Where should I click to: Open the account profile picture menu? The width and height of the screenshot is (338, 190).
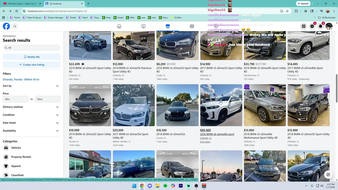[329, 26]
